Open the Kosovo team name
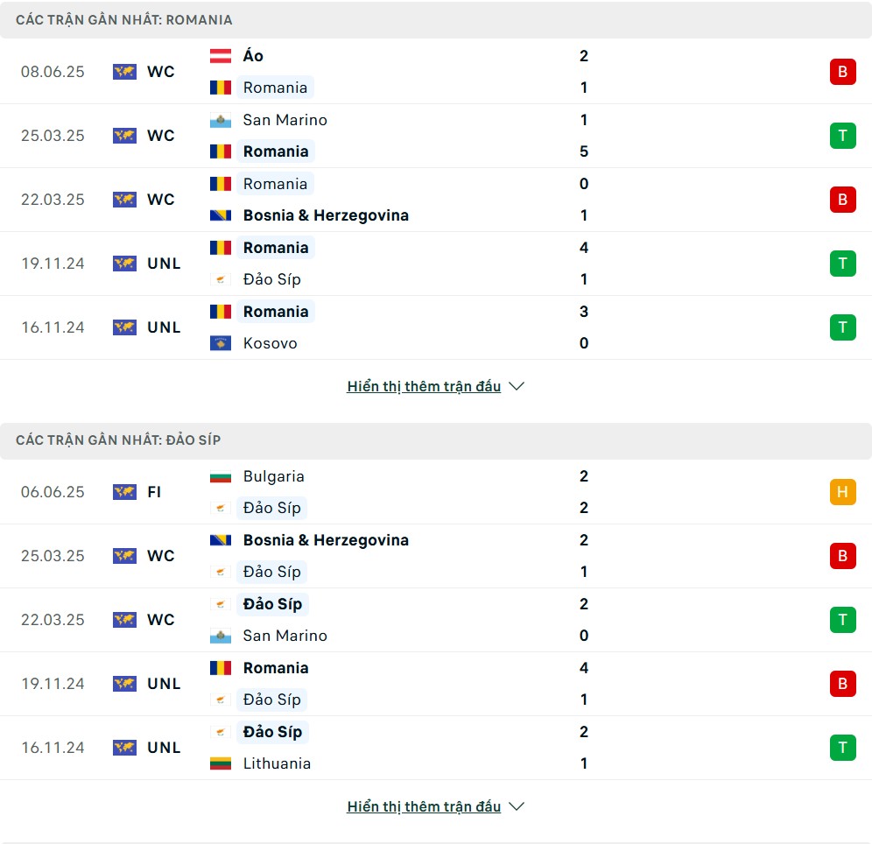Screen dimensions: 872x844 click(271, 343)
